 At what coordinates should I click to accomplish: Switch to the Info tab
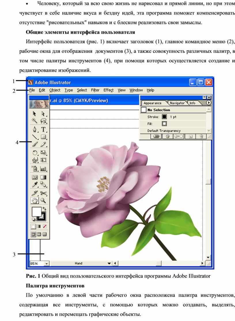(x=192, y=103)
